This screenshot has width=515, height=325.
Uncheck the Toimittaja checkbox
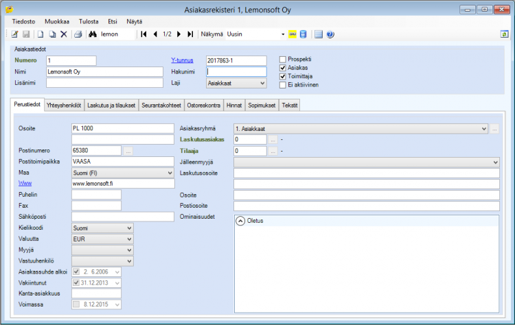tap(282, 76)
